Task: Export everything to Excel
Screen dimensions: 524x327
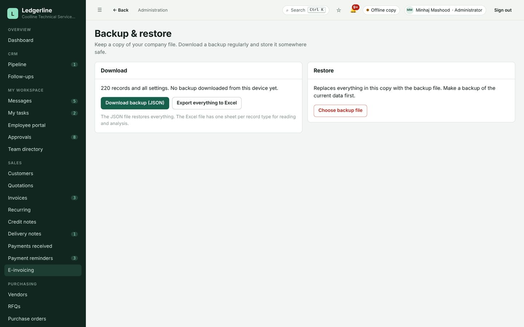Action: click(207, 103)
